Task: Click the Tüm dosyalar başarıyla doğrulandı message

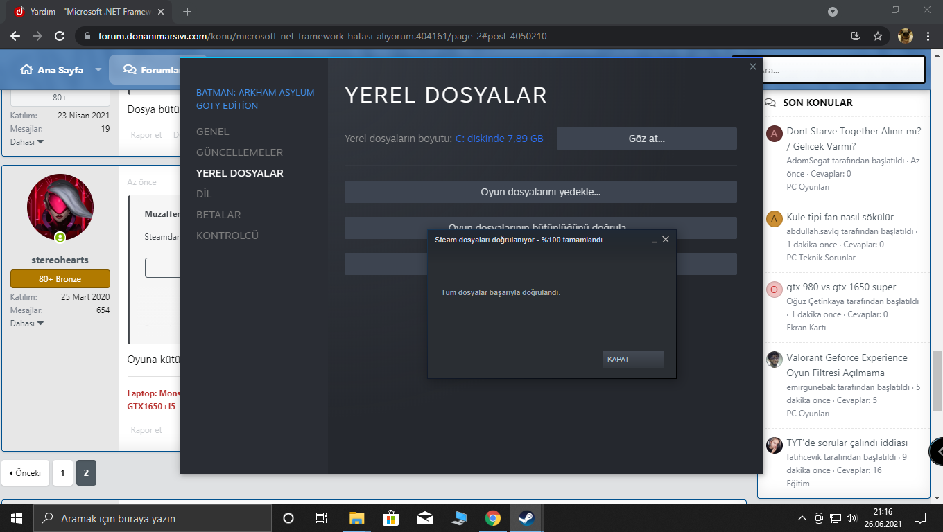Action: [x=501, y=292]
